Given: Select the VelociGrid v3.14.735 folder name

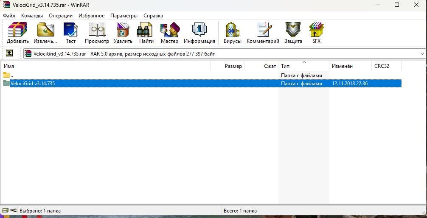Looking at the screenshot, I should 33,83.
